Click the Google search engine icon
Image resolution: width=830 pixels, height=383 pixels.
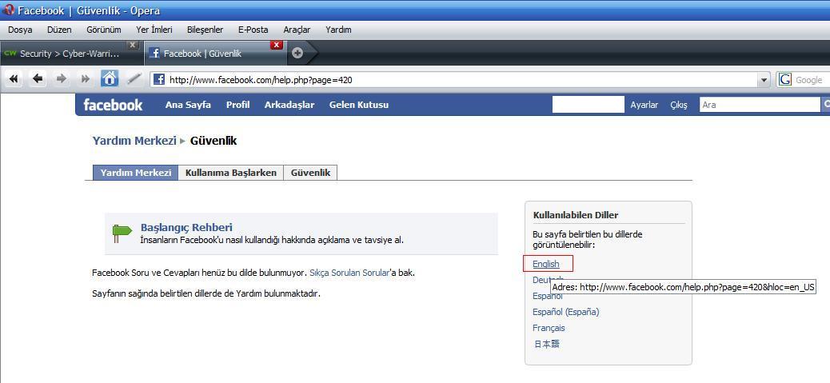click(x=785, y=80)
